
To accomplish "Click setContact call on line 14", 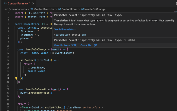I will coord(28,60).
